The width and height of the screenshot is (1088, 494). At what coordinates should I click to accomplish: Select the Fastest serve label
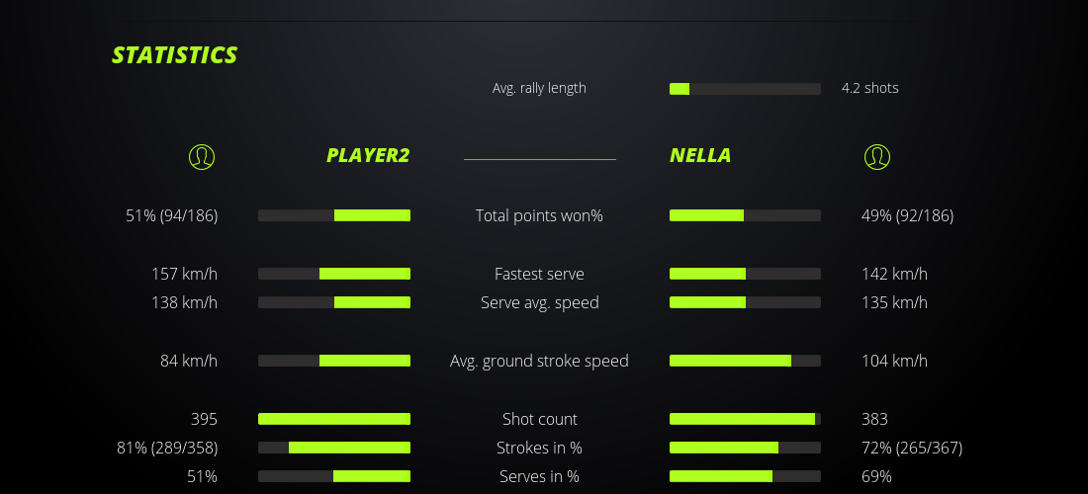coord(539,274)
